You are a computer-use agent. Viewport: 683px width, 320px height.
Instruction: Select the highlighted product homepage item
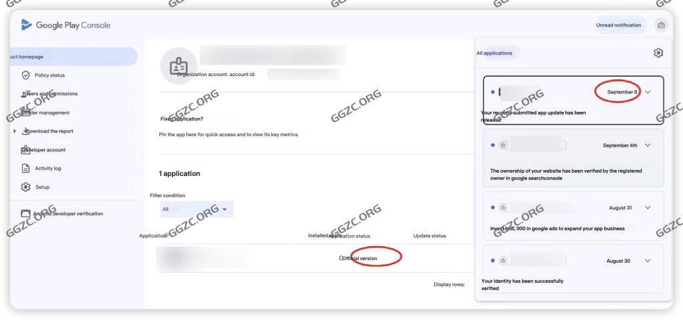[73, 57]
